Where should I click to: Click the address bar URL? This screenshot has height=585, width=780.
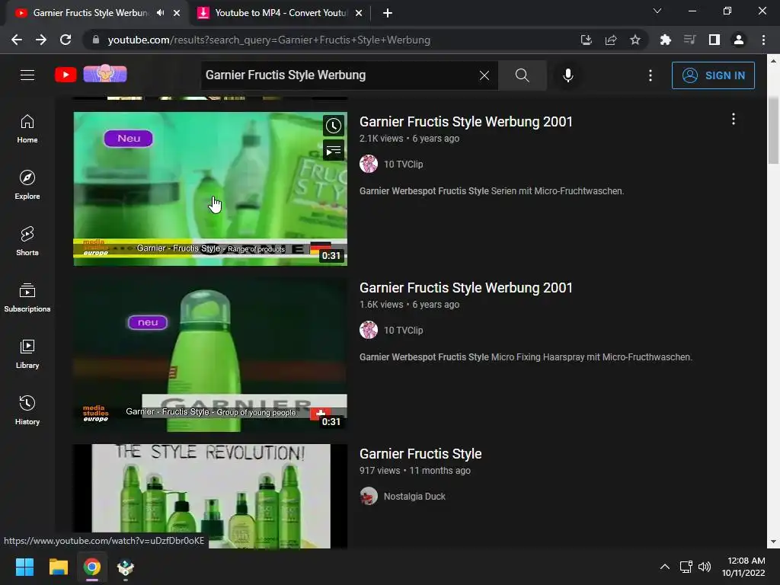point(269,40)
